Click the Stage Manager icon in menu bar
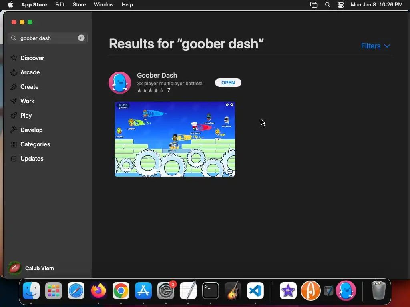 [x=314, y=5]
